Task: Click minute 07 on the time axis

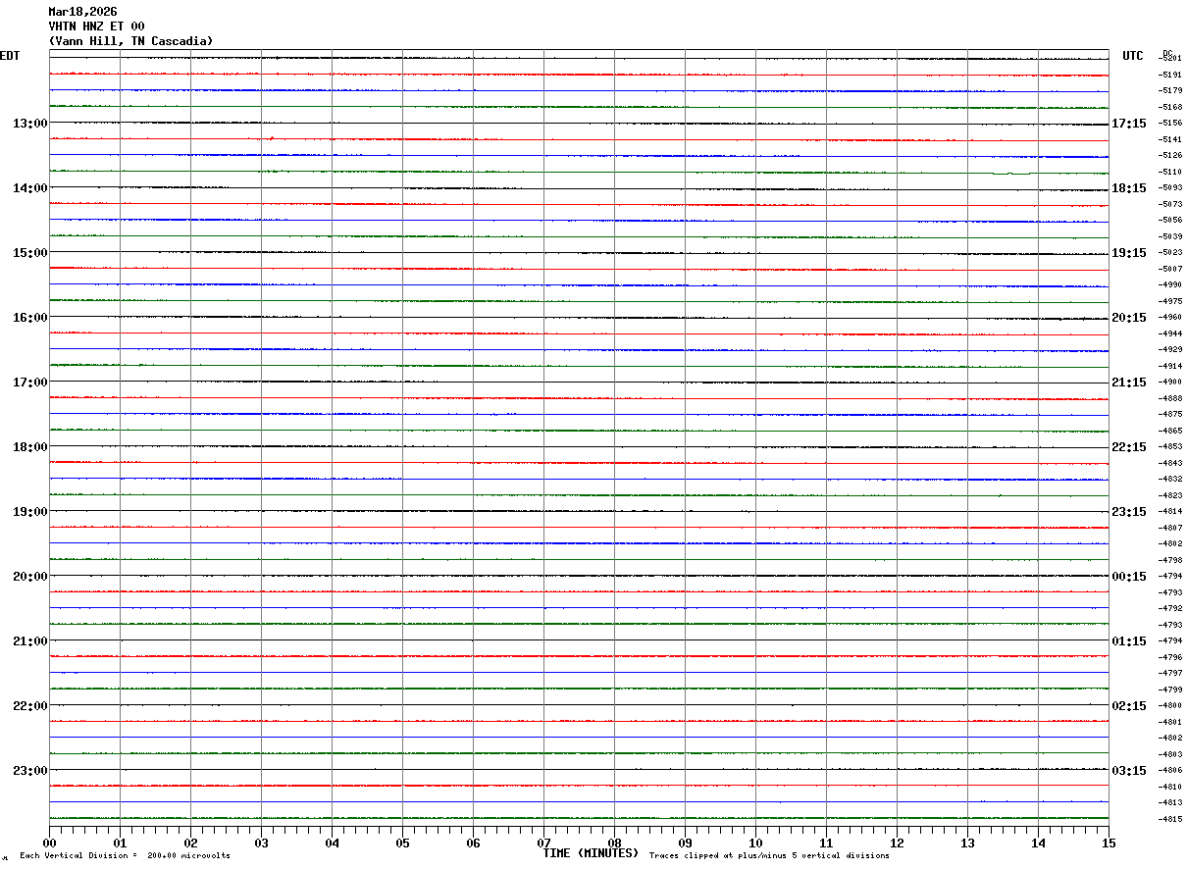Action: tap(543, 843)
